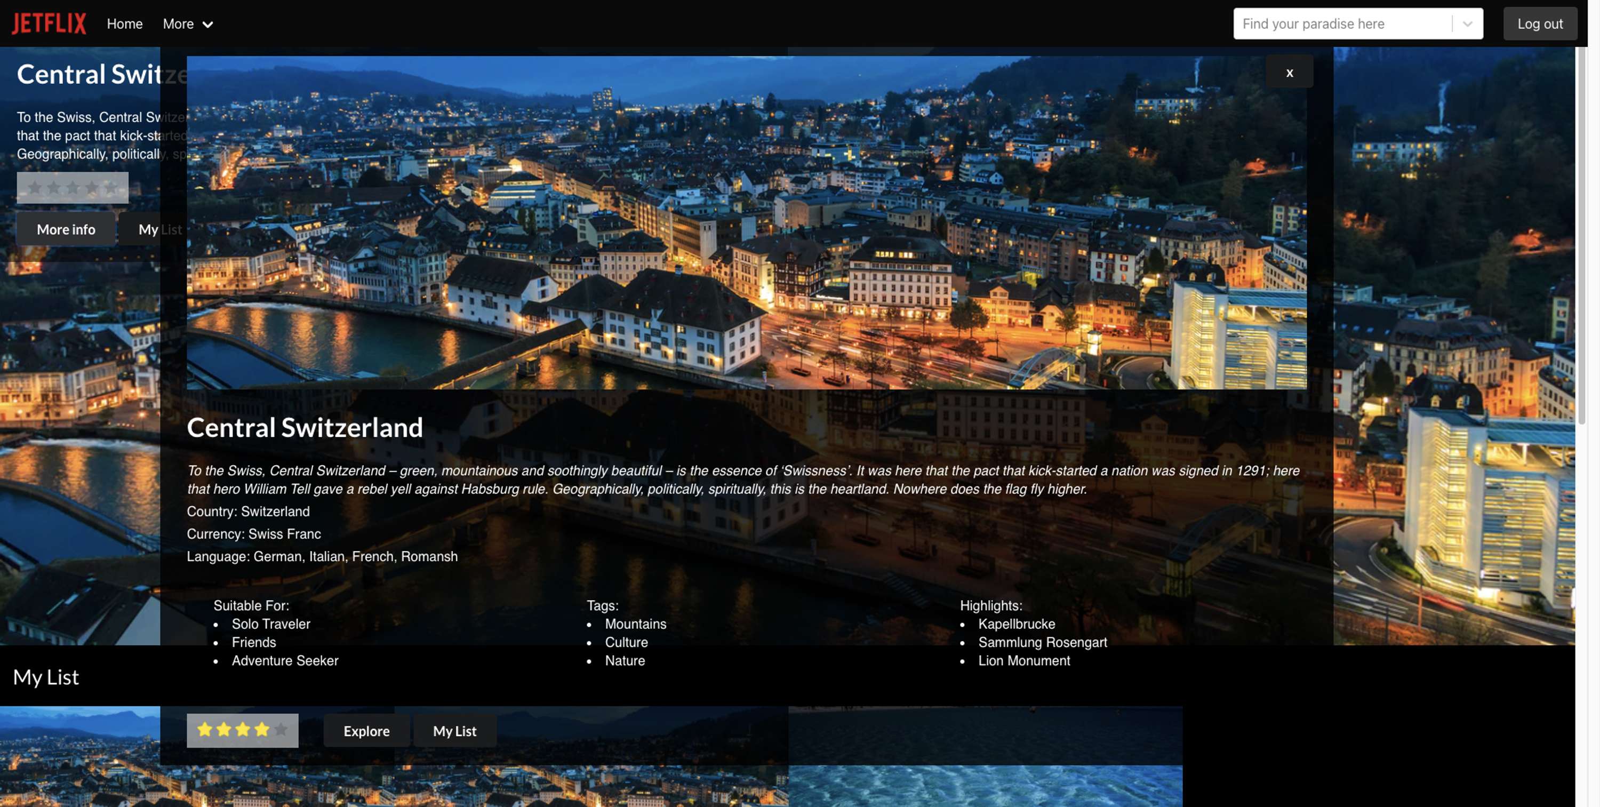Click the first grey star on the banner
Viewport: 1600px width, 807px height.
coord(35,187)
